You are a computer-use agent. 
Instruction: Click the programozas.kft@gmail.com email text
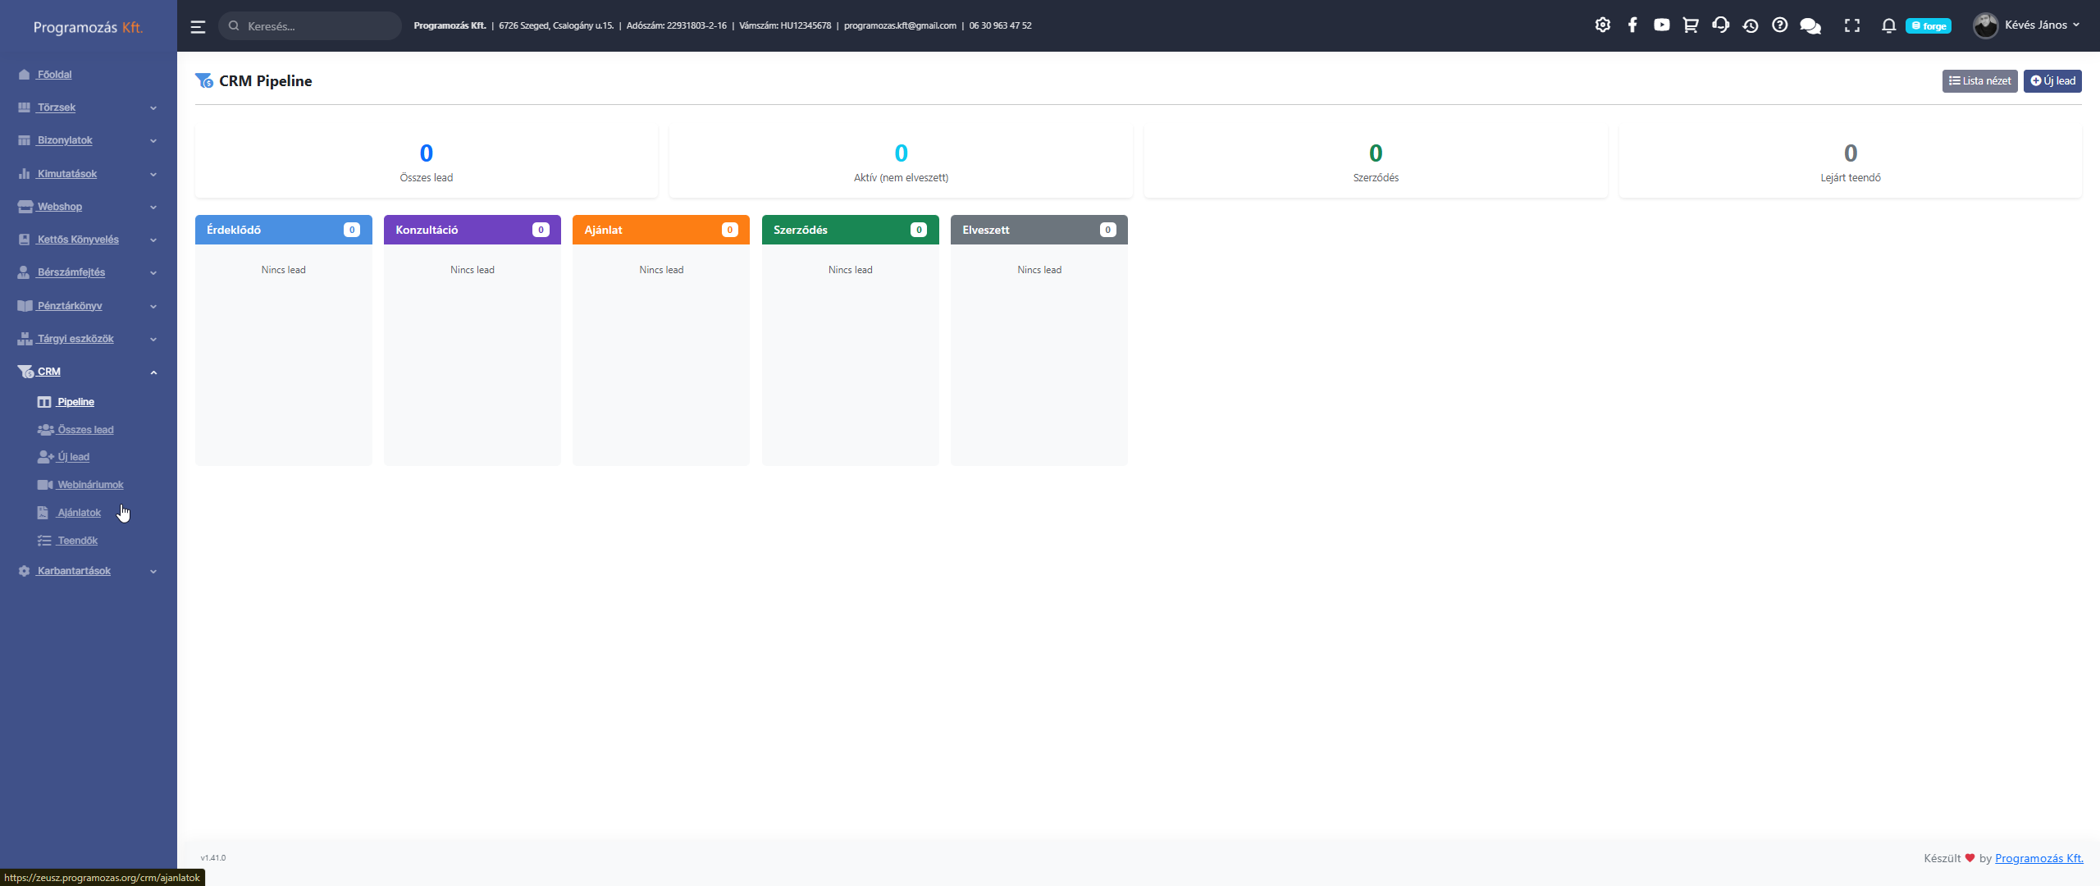(900, 25)
